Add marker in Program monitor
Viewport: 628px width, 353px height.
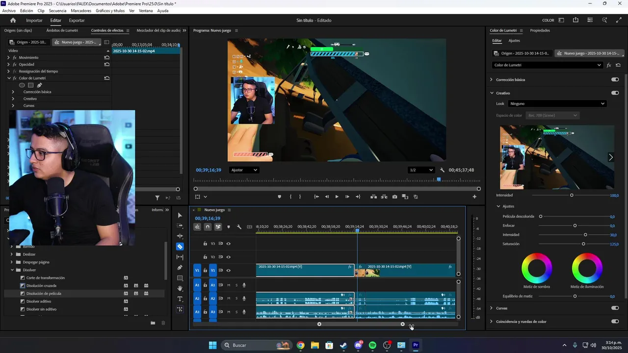tap(280, 197)
